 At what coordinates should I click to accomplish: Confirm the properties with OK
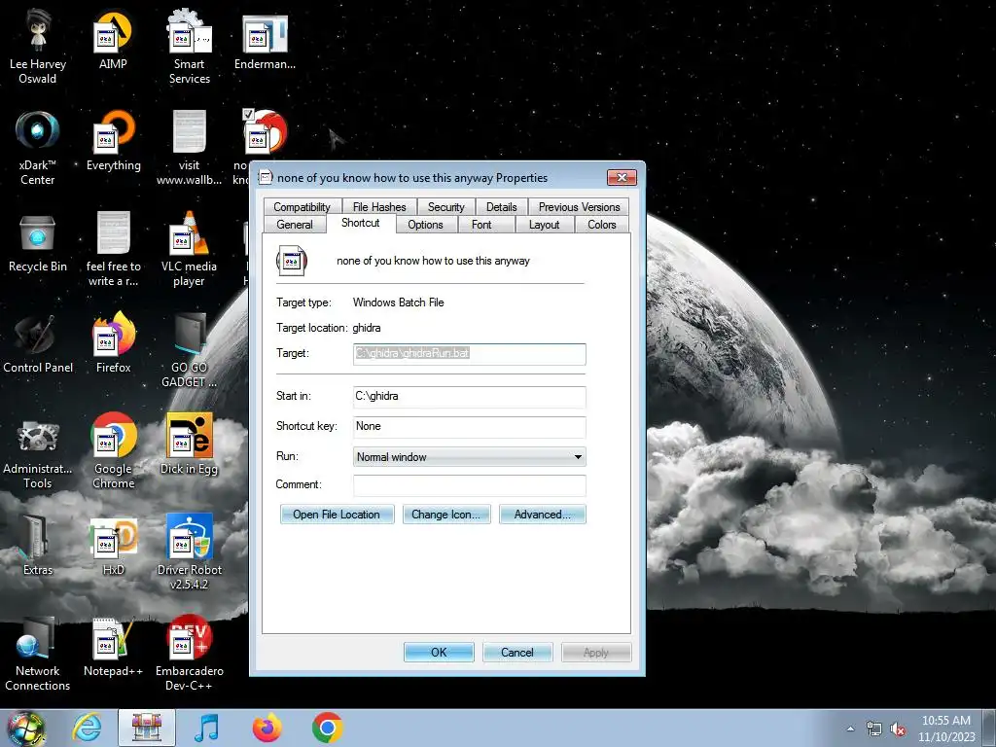439,653
